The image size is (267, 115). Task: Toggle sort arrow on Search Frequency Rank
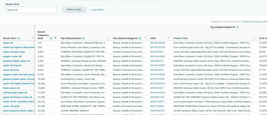click(55, 38)
